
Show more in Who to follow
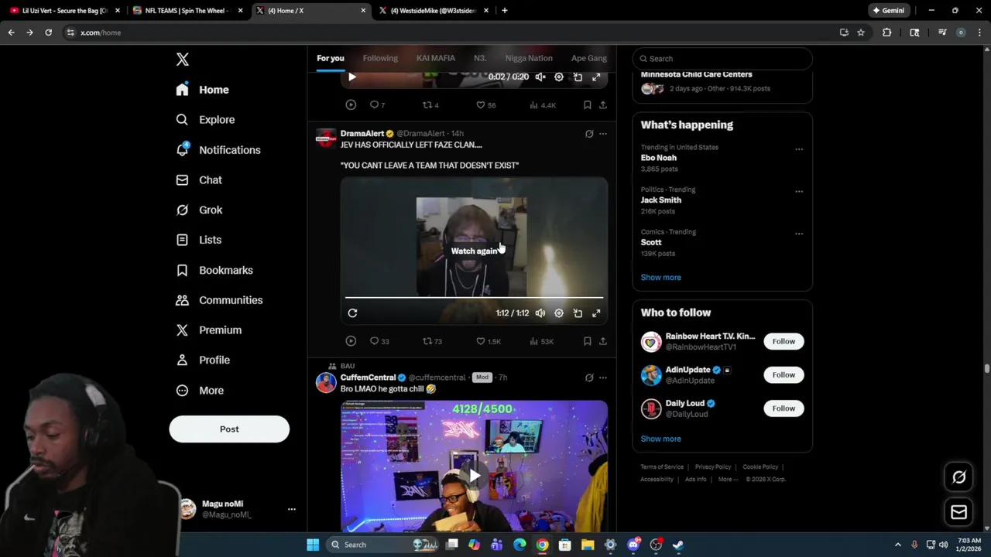point(660,439)
